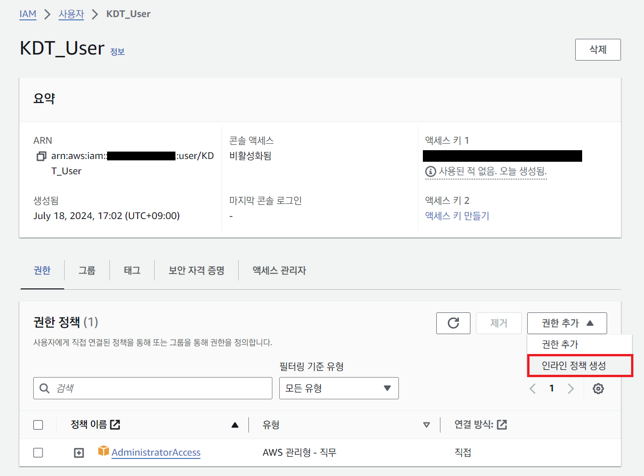The width and height of the screenshot is (644, 476).
Task: Click the 비활성화됨 console access value
Action: click(x=250, y=156)
